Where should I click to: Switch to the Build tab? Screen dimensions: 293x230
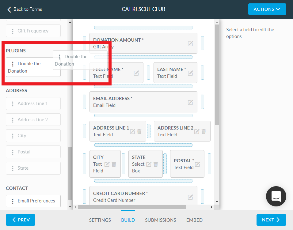pyautogui.click(x=128, y=220)
